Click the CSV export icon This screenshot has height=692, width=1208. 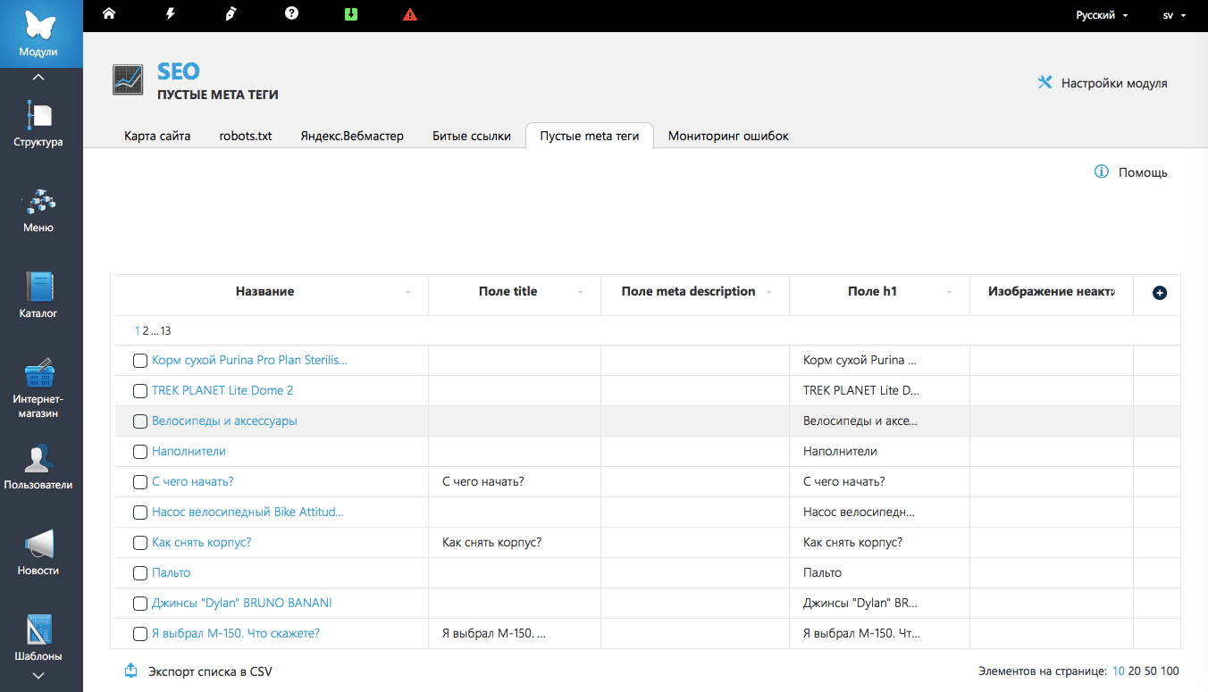(x=130, y=671)
